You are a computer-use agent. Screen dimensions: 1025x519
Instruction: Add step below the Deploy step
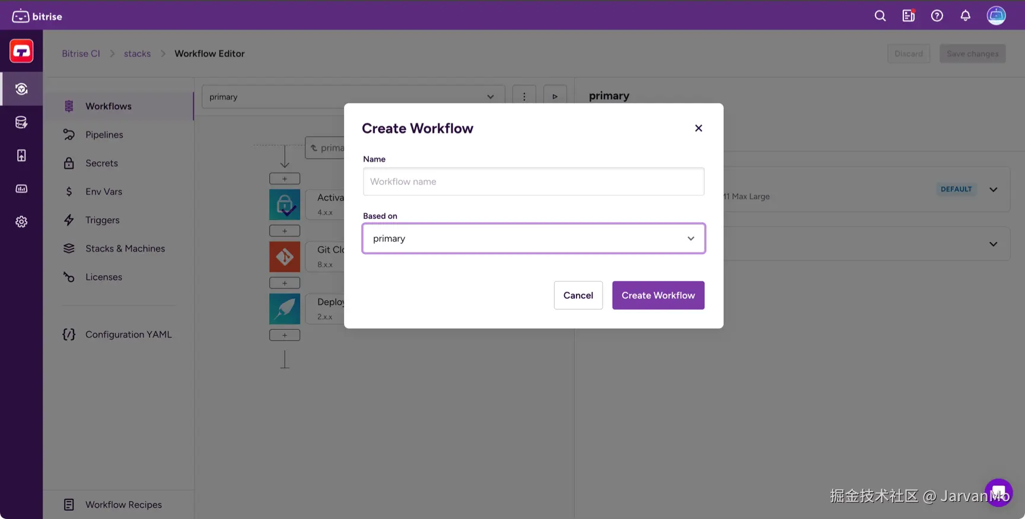285,335
